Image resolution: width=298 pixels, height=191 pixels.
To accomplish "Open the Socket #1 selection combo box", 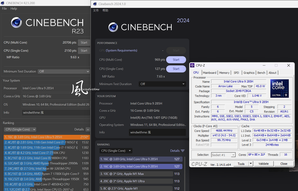I will pyautogui.click(x=223, y=155).
